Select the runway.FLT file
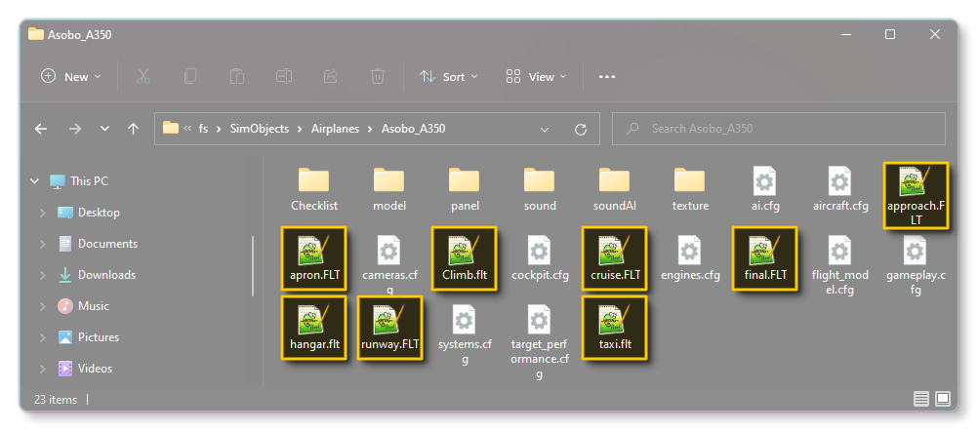The height and width of the screenshot is (431, 978). (x=389, y=328)
